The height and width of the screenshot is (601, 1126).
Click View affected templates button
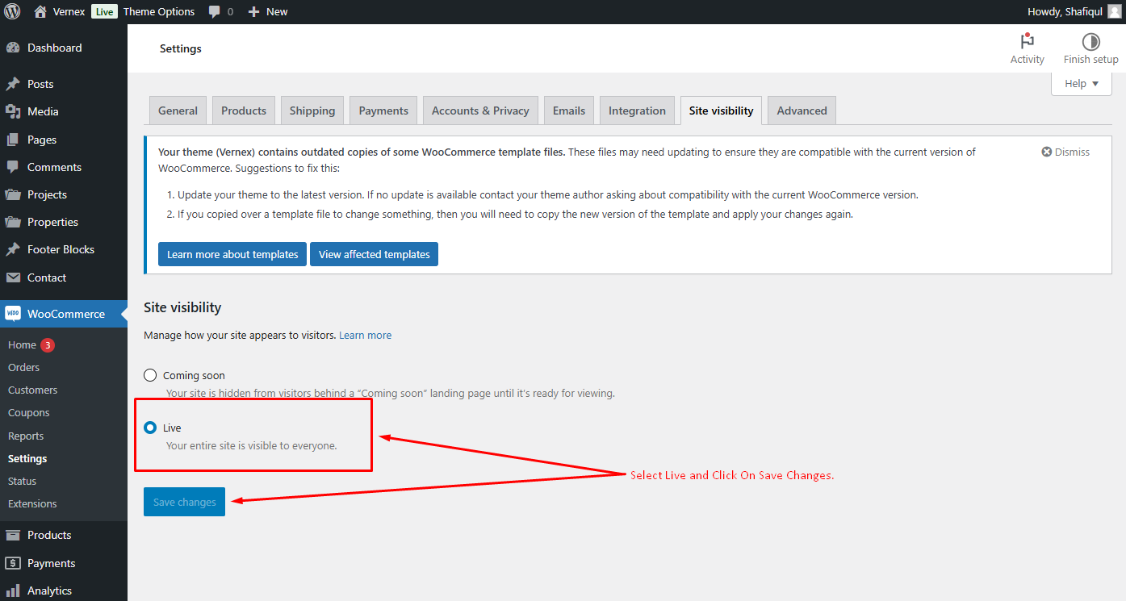374,254
